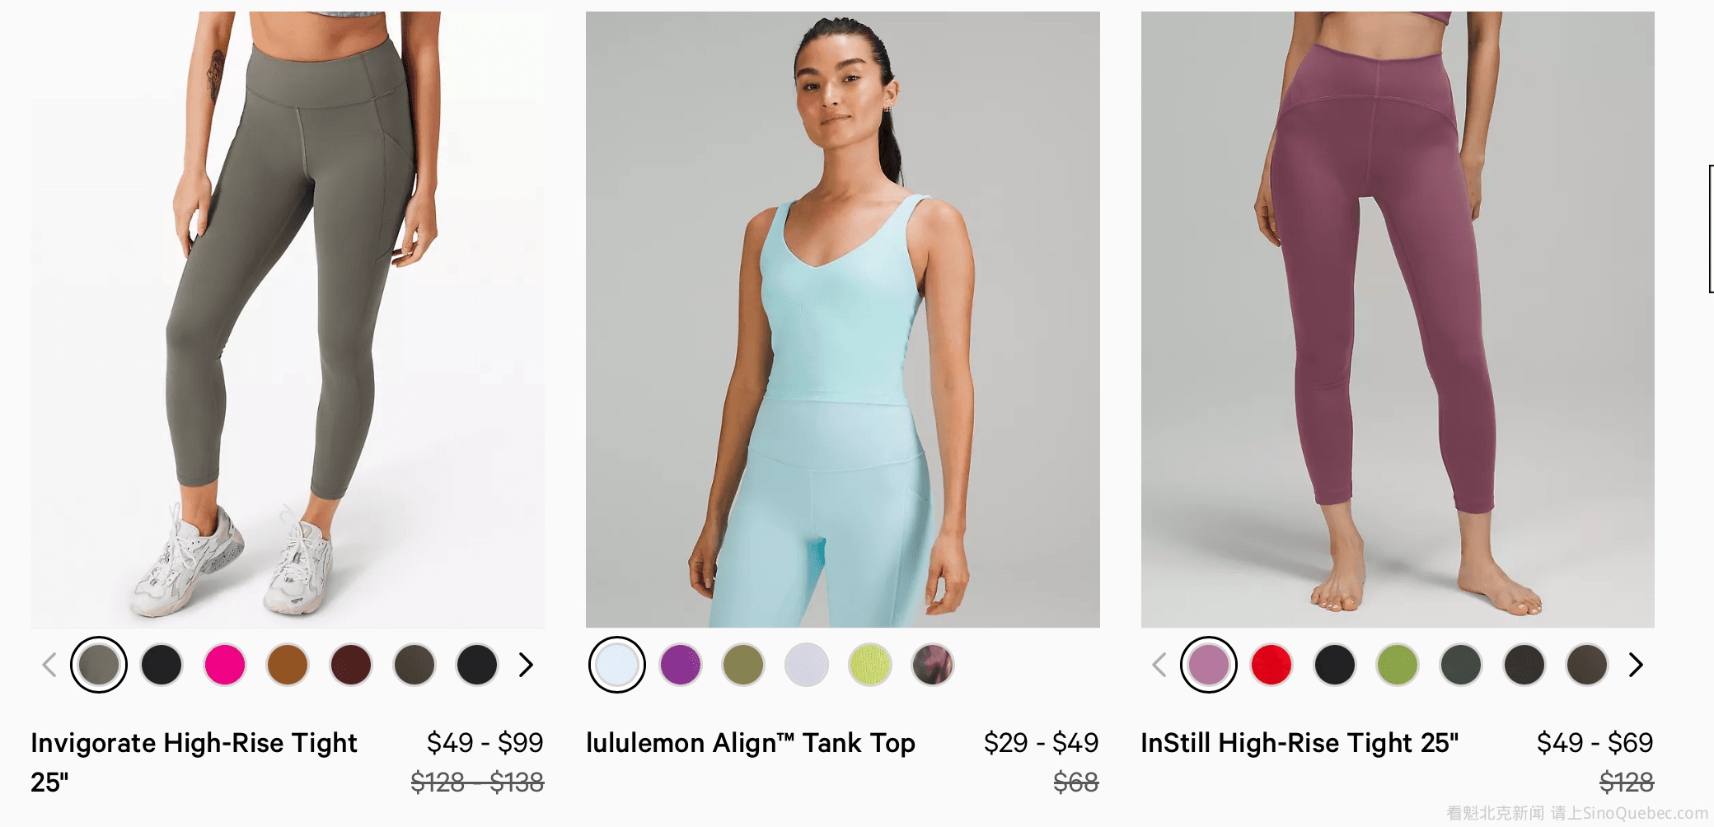Choose red swatch for InStill Tight

[x=1271, y=665]
